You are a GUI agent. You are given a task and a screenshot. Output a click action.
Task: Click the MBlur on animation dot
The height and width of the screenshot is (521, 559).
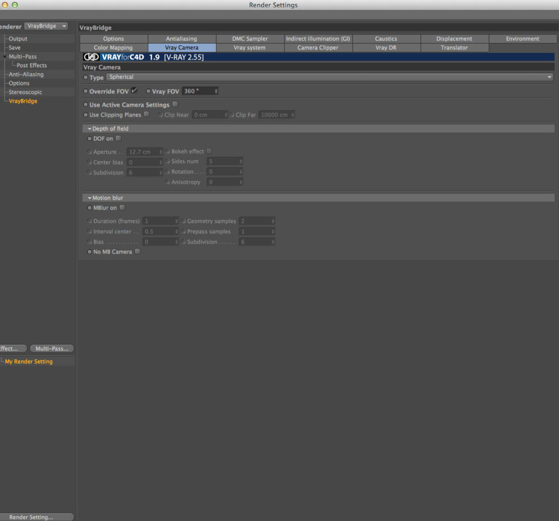click(x=90, y=208)
